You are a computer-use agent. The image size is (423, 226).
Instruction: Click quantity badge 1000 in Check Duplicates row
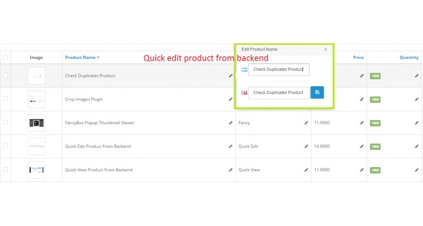click(x=375, y=76)
